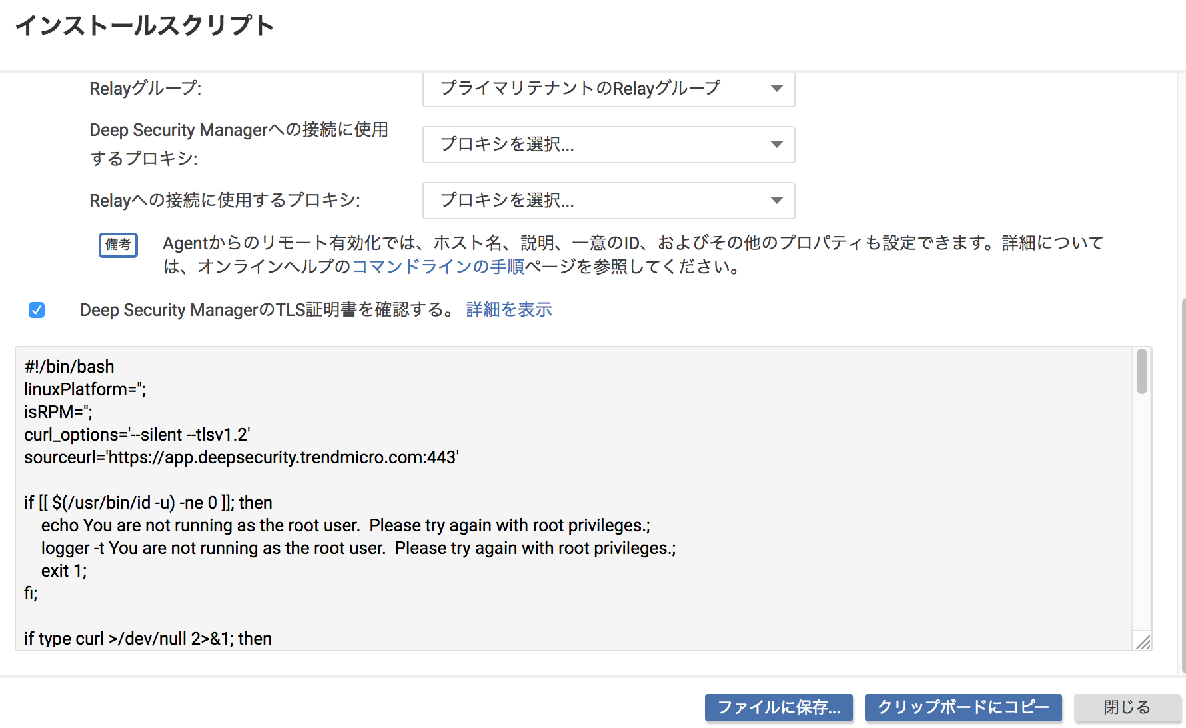1186x728 pixels.
Task: Click the 閉じる button
Action: [x=1127, y=707]
